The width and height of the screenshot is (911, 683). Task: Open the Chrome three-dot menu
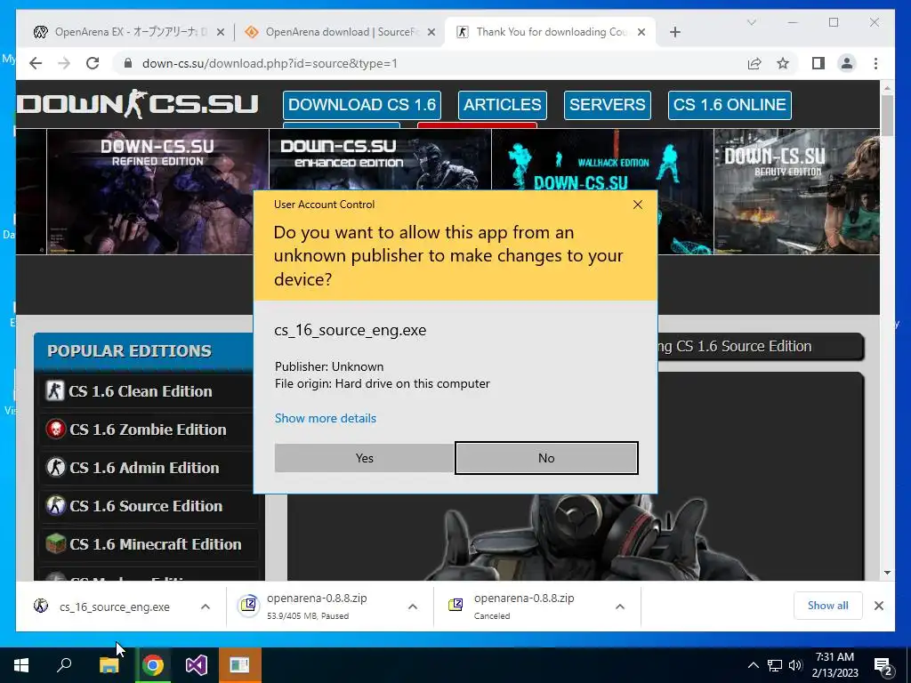point(875,63)
